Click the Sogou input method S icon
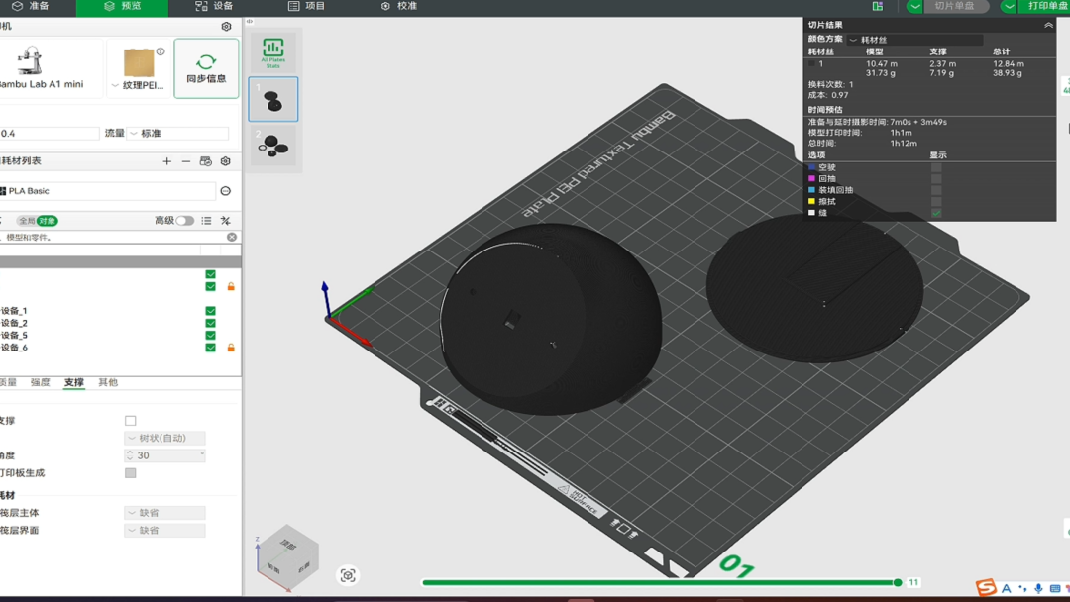The width and height of the screenshot is (1070, 602). (x=986, y=587)
